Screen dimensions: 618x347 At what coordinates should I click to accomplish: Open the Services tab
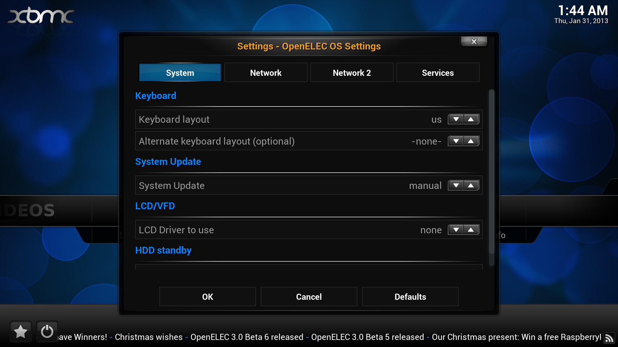pos(438,73)
